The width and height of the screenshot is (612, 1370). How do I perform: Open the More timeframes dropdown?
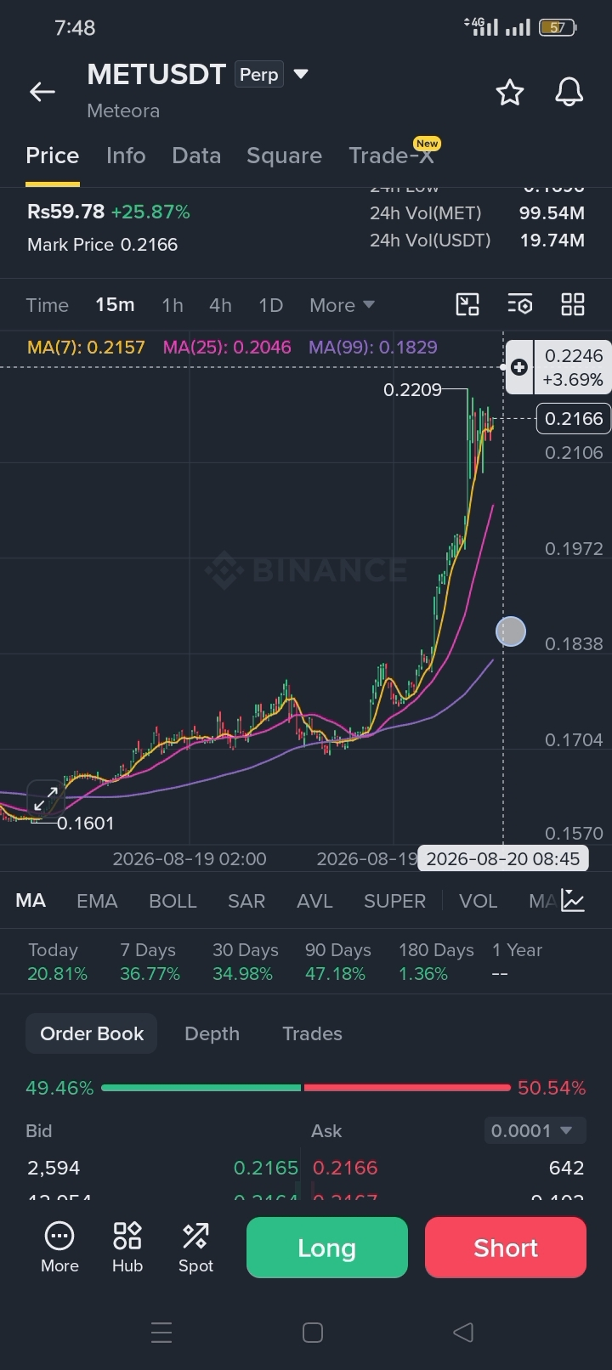342,305
